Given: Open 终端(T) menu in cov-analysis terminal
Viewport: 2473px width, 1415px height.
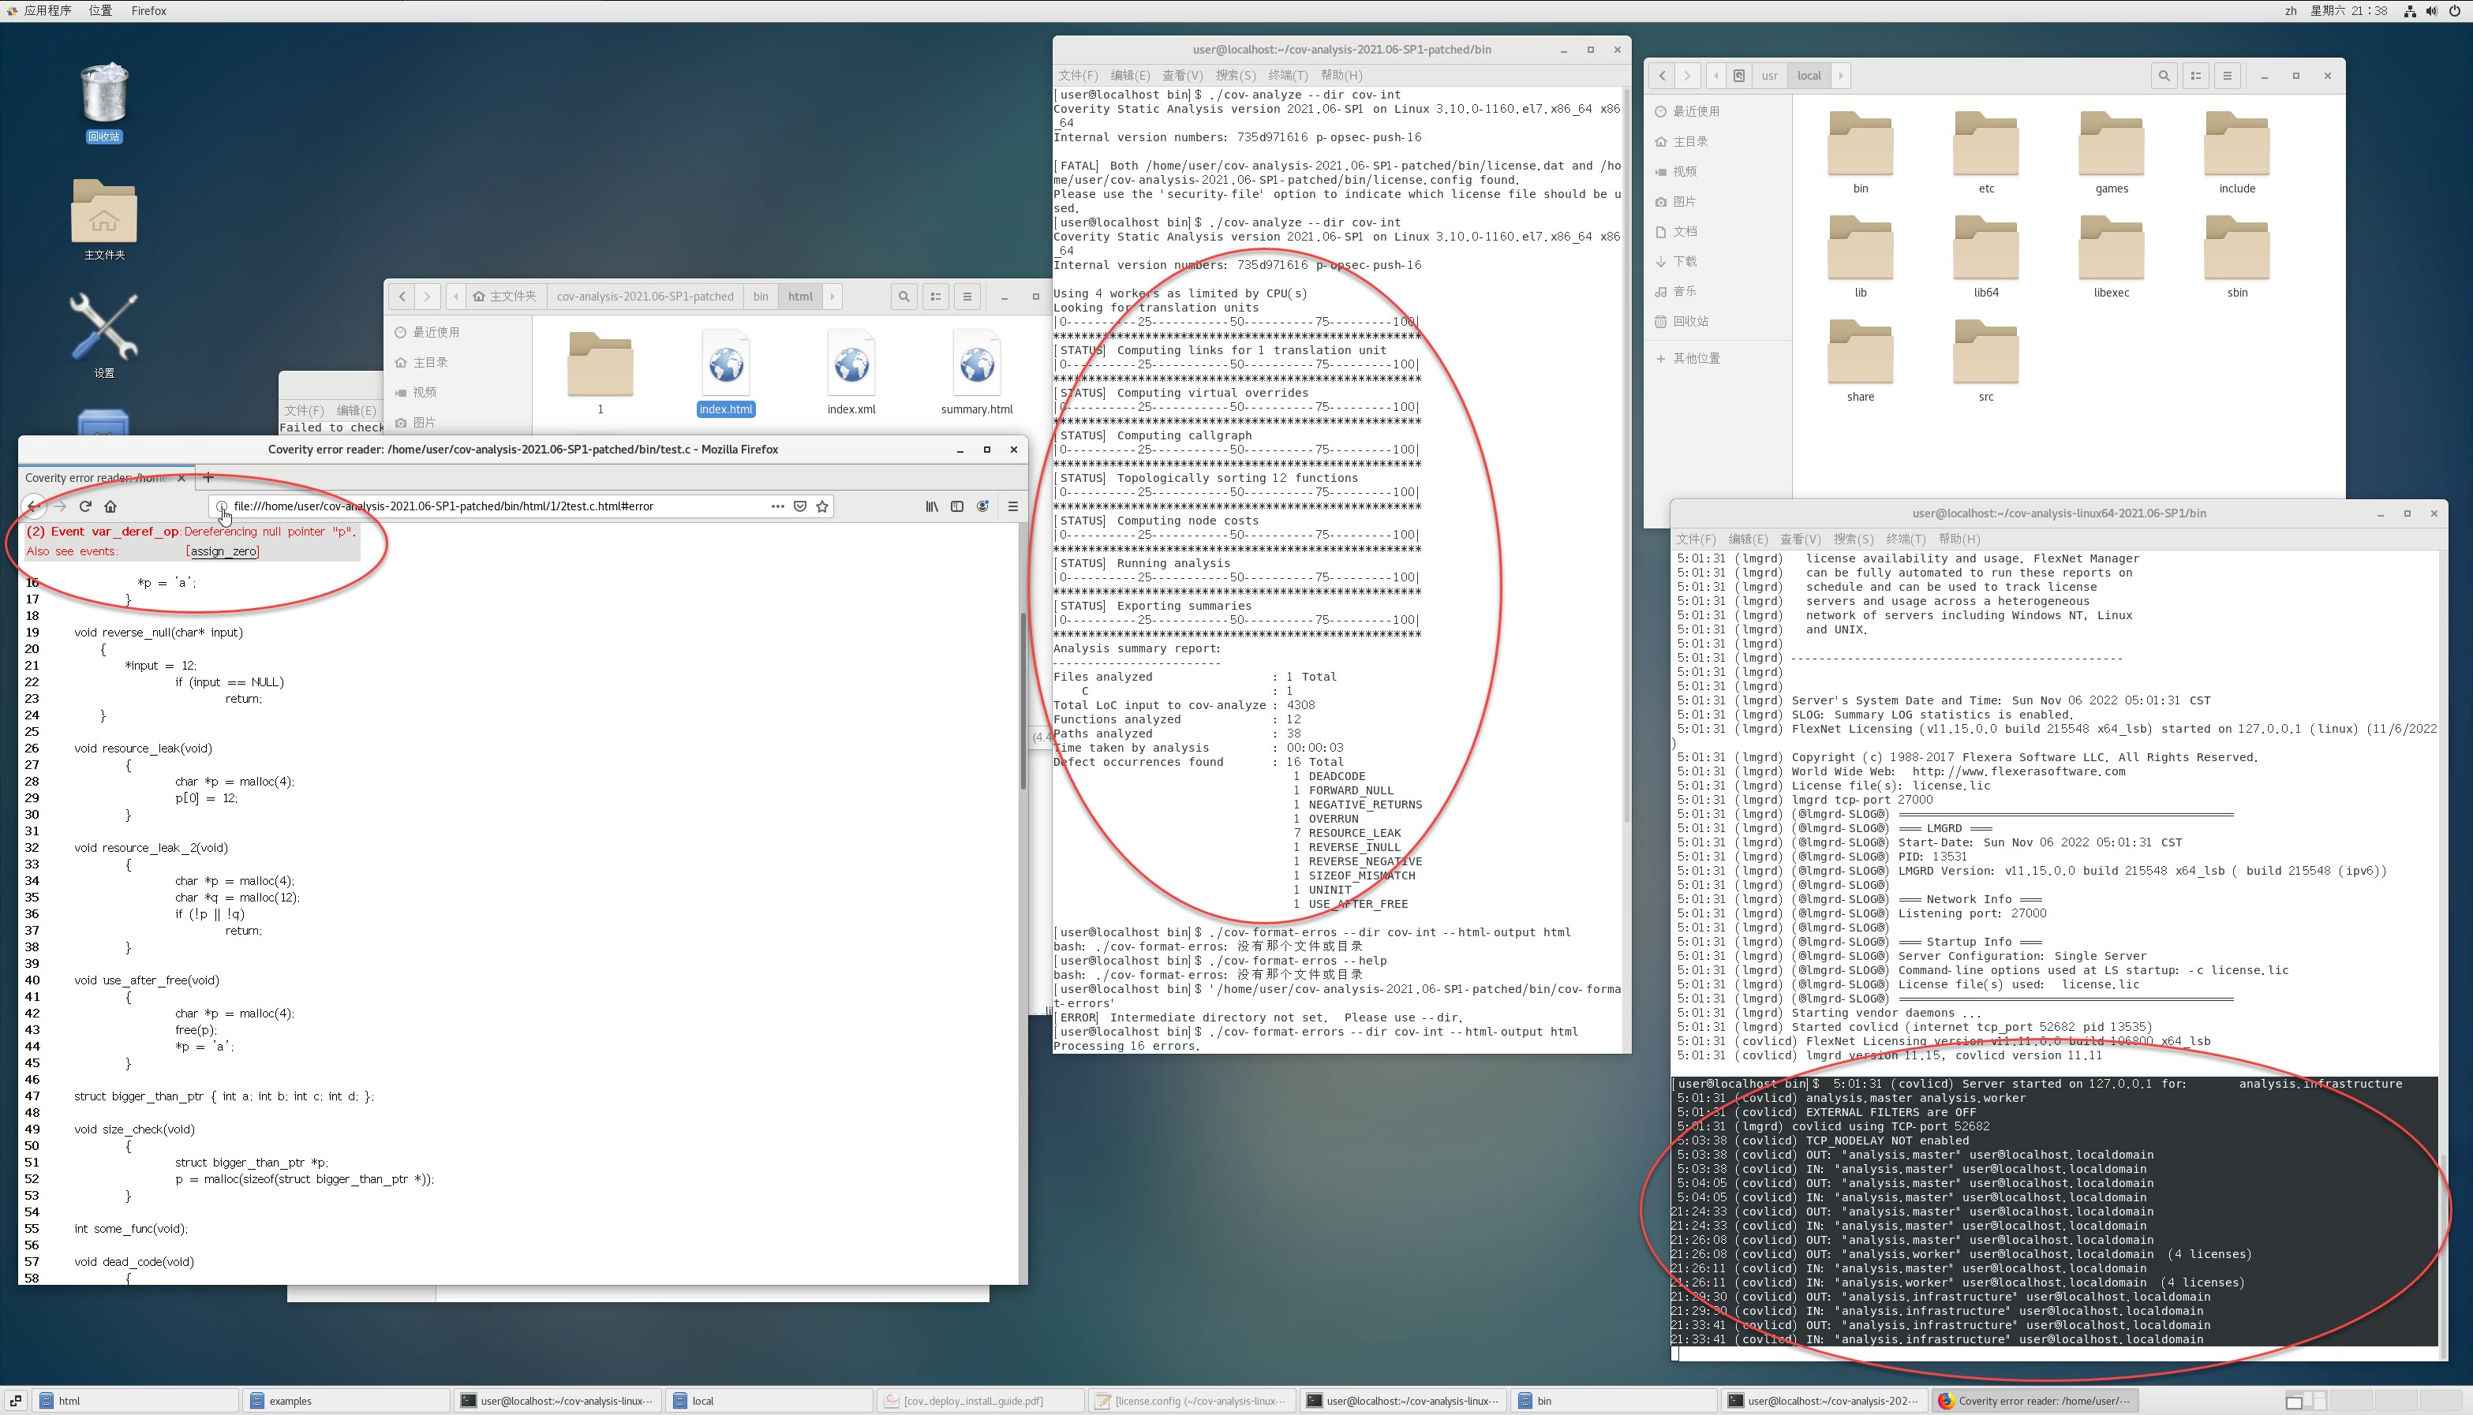Looking at the screenshot, I should 1287,75.
